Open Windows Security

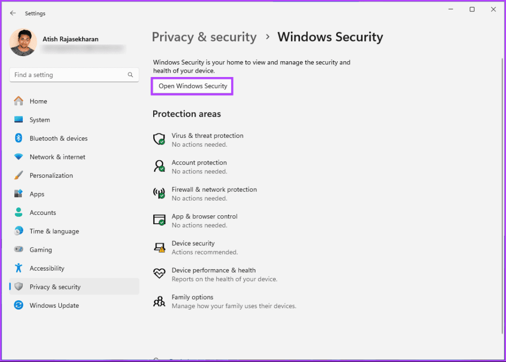point(192,86)
